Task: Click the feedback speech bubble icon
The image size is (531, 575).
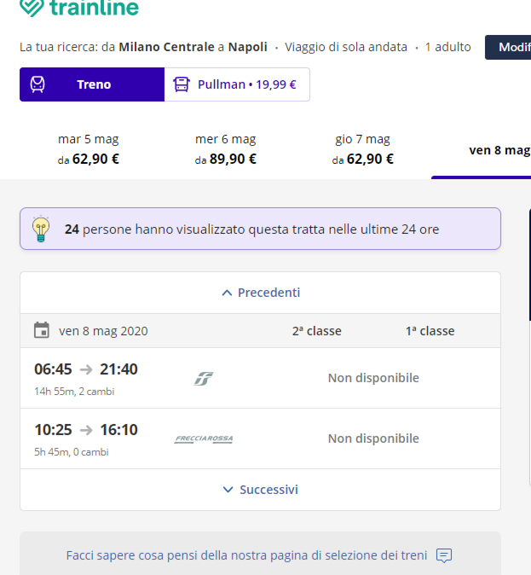Action: (443, 555)
